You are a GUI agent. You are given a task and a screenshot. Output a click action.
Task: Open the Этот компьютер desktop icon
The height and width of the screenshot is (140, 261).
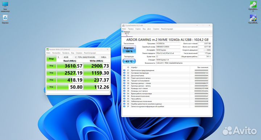(5, 6)
